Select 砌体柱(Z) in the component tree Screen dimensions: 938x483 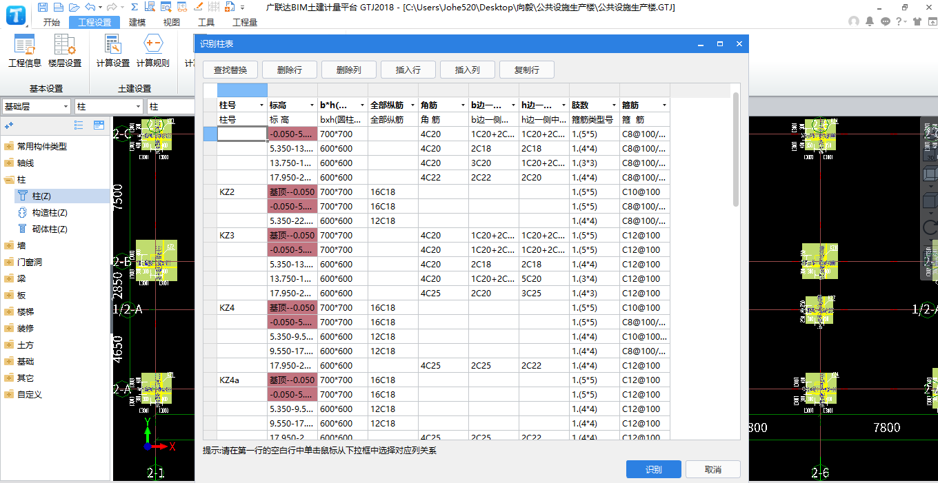point(50,229)
